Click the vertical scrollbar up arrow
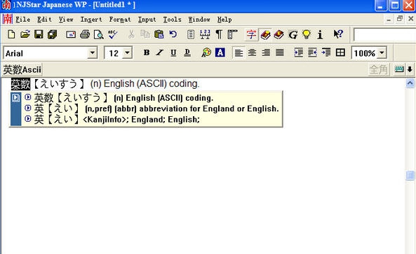The image size is (416, 254). click(x=410, y=83)
